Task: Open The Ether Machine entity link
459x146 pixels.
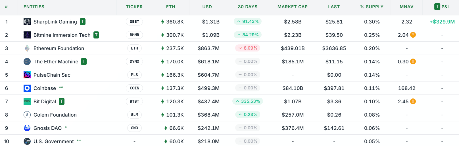Action: coord(56,62)
